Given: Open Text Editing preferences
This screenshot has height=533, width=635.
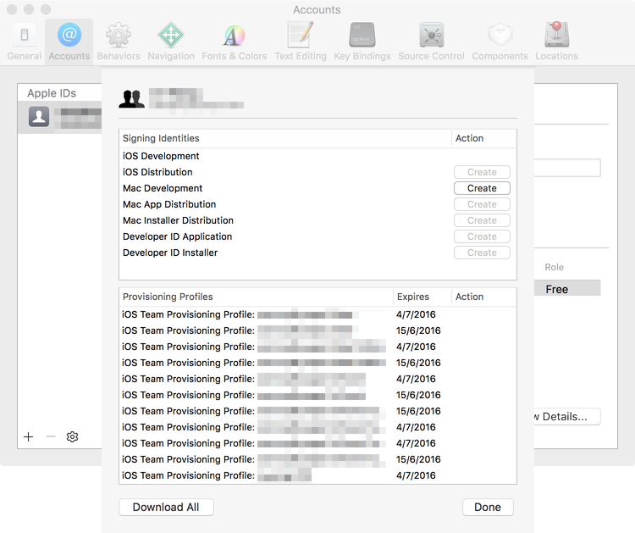Looking at the screenshot, I should pos(301,41).
